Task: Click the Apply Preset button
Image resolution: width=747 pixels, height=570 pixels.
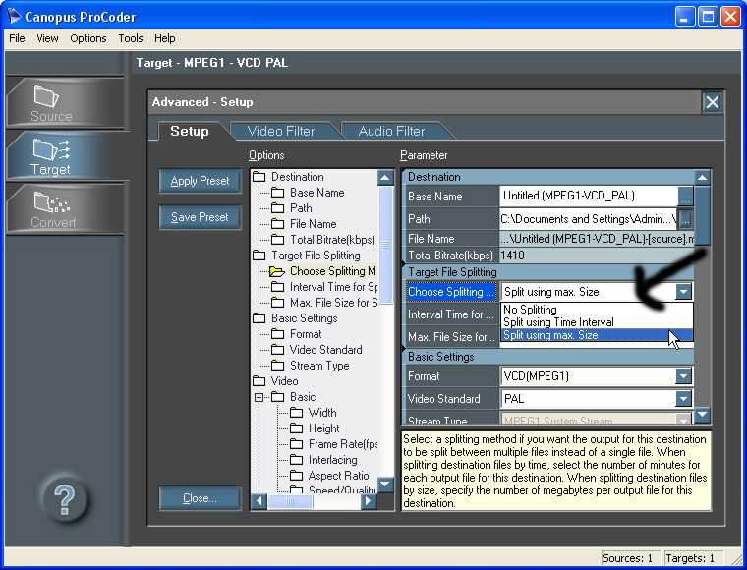Action: click(201, 181)
